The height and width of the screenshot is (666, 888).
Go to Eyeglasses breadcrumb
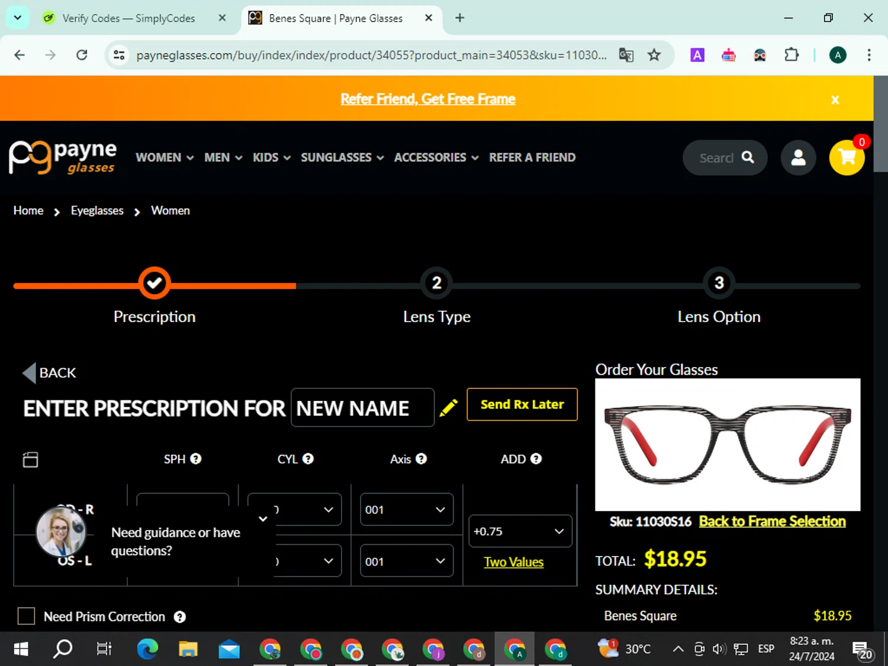click(97, 211)
